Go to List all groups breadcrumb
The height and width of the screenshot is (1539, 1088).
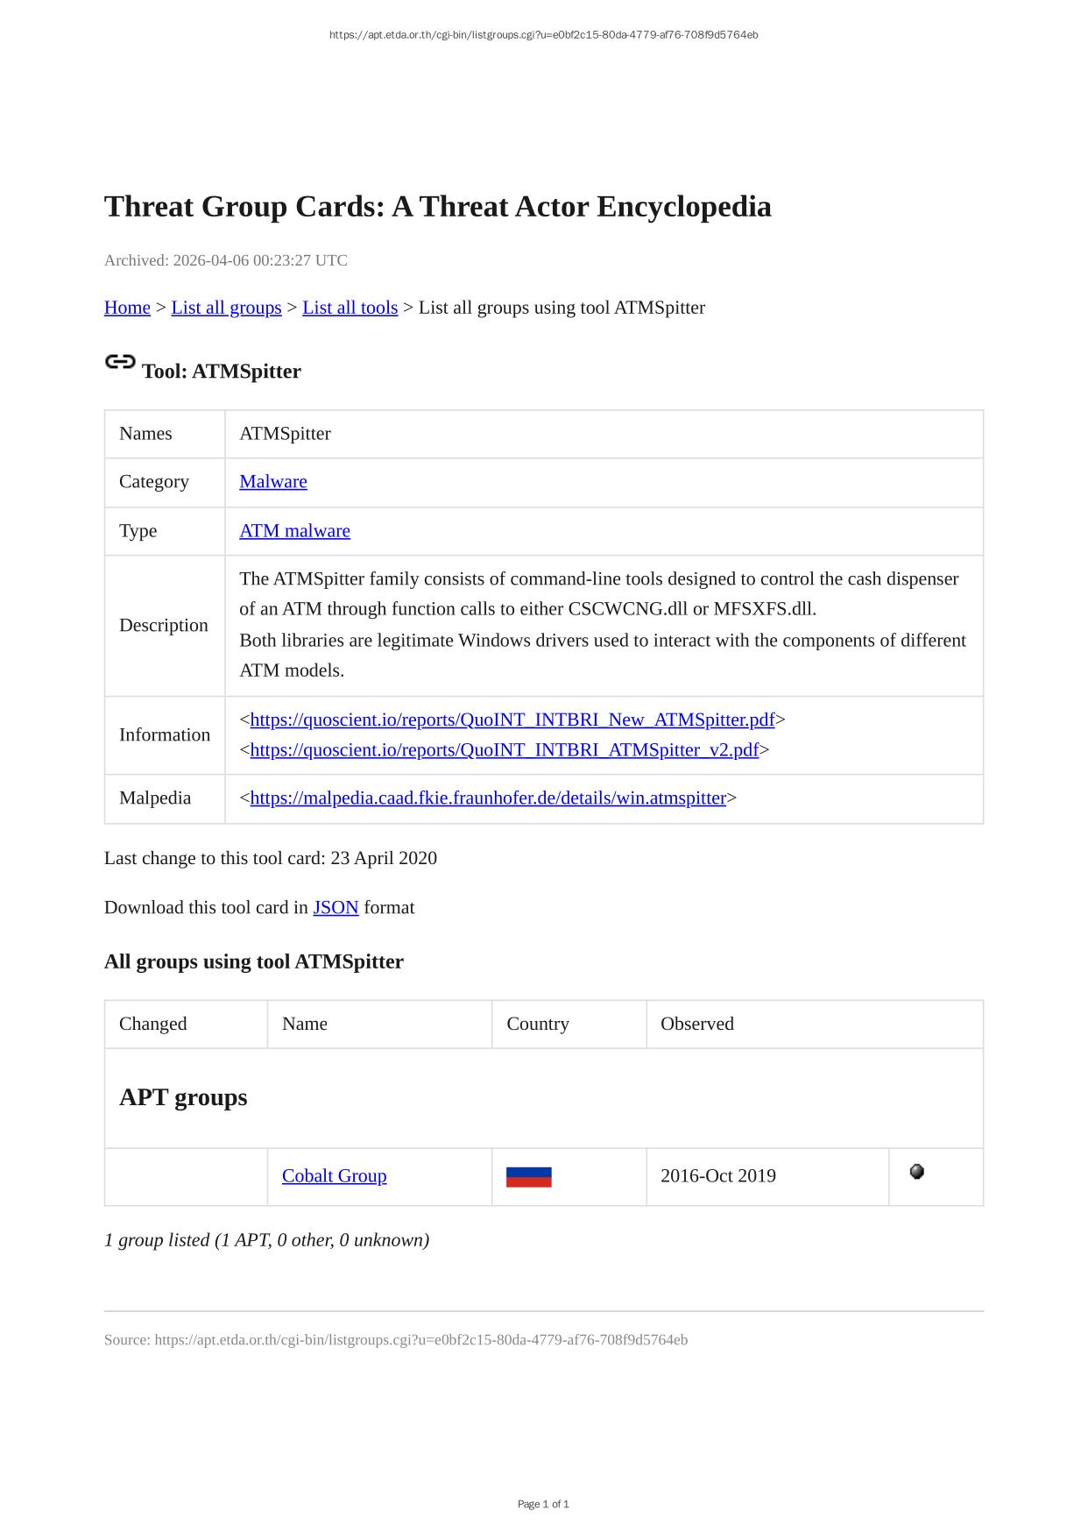226,308
